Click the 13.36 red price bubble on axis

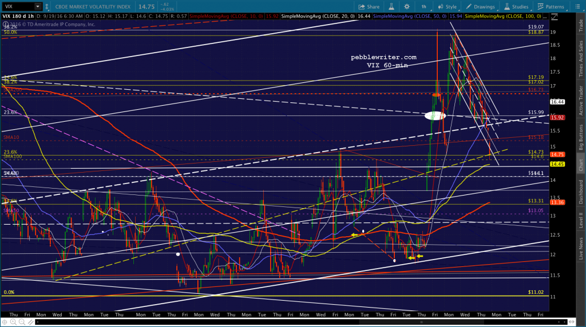tap(557, 202)
